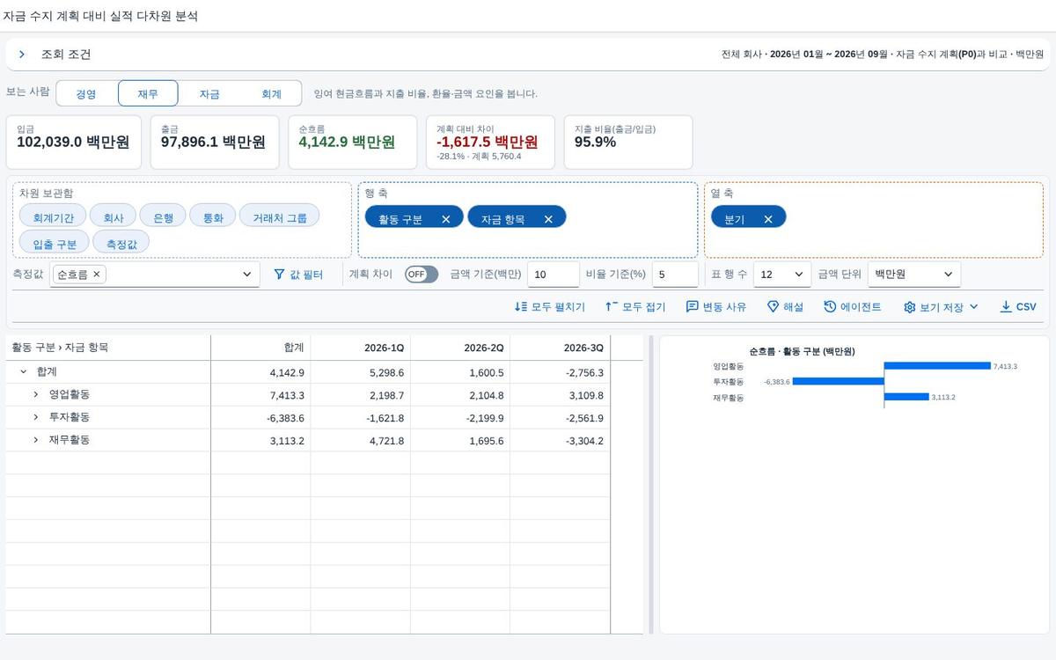The image size is (1056, 660).
Task: Select the 은행 dimension chip
Action: pyautogui.click(x=163, y=217)
